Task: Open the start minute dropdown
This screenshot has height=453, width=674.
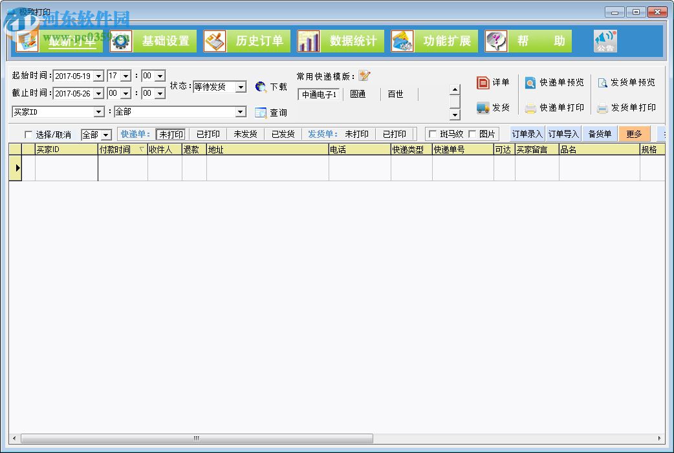Action: pyautogui.click(x=160, y=76)
